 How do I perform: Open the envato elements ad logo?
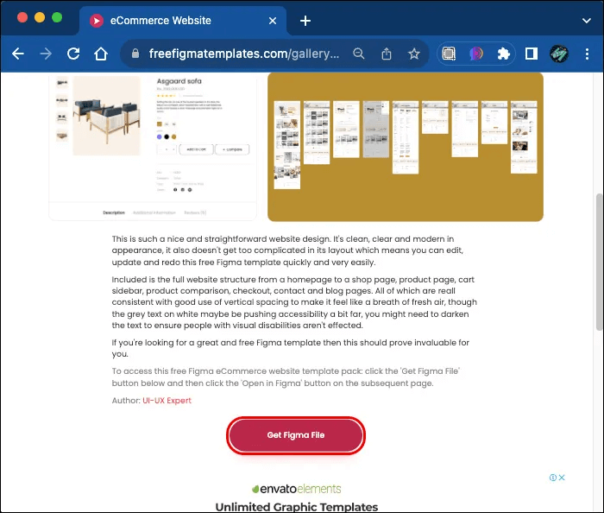296,489
